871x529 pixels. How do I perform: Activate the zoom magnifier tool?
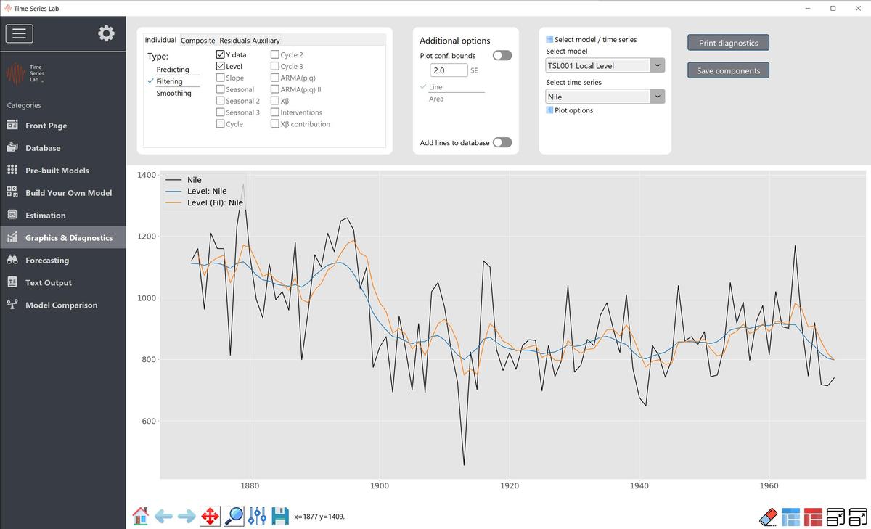point(234,516)
